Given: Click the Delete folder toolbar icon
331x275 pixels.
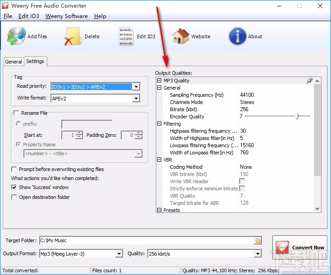Looking at the screenshot, I should 73,36.
